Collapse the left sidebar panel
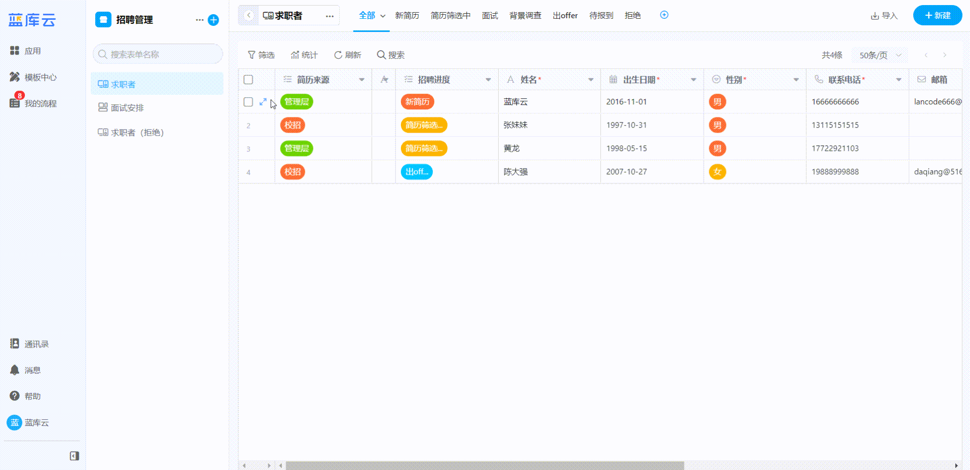The width and height of the screenshot is (970, 470). pos(74,456)
